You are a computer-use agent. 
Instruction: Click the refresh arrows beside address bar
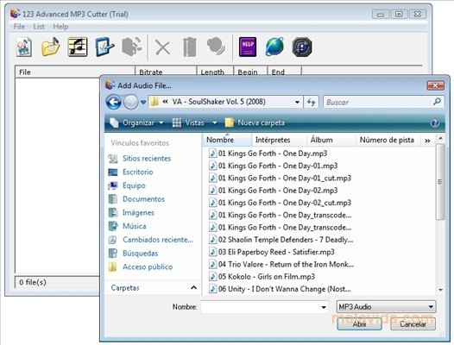click(x=311, y=102)
